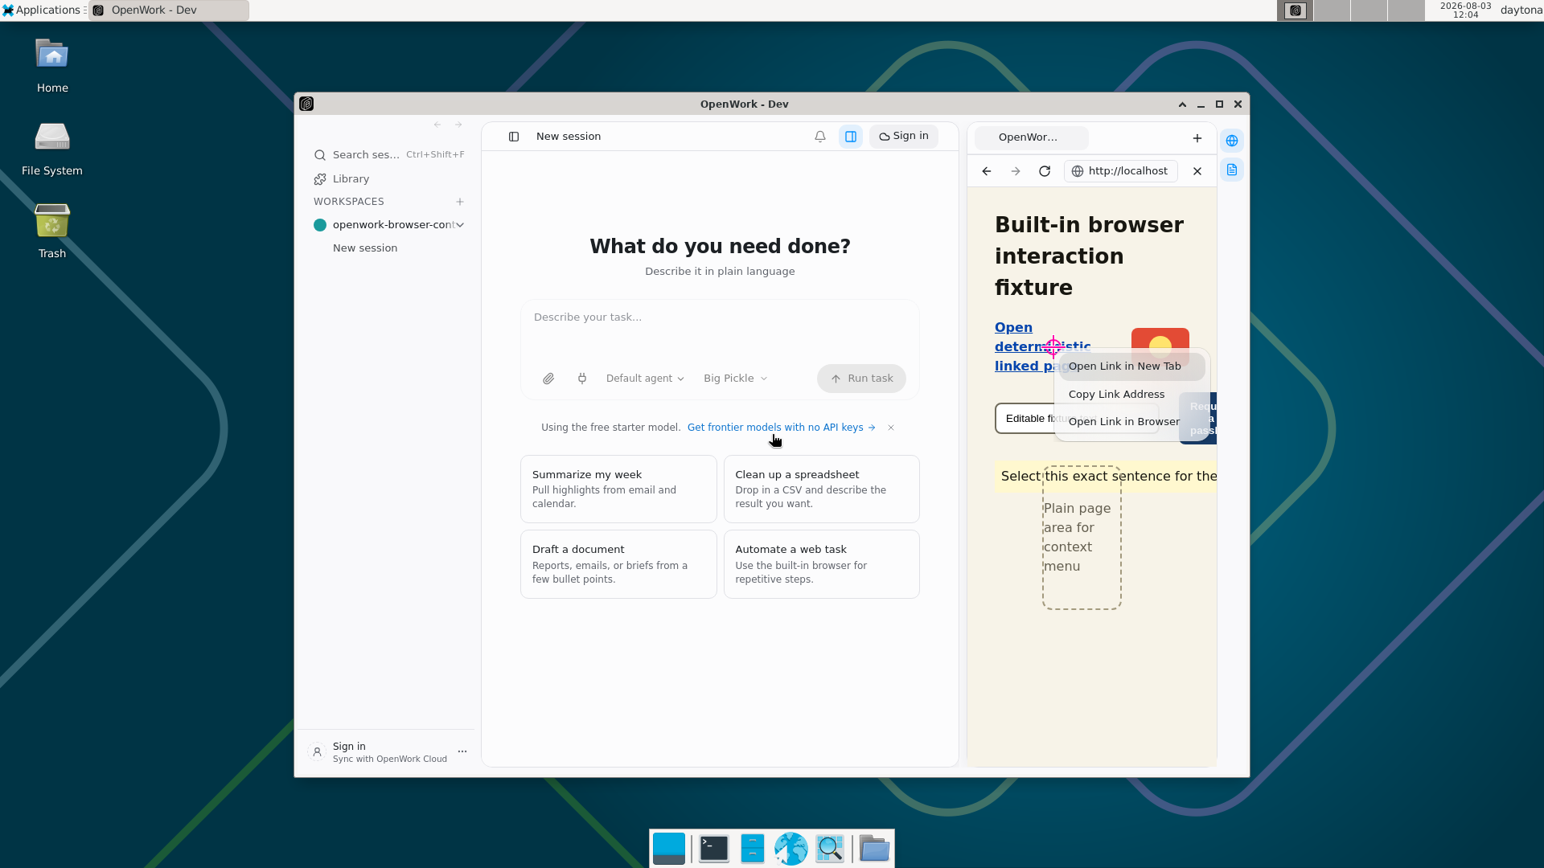Viewport: 1544px width, 868px height.
Task: Open the New session entry in sidebar
Action: [x=365, y=248]
